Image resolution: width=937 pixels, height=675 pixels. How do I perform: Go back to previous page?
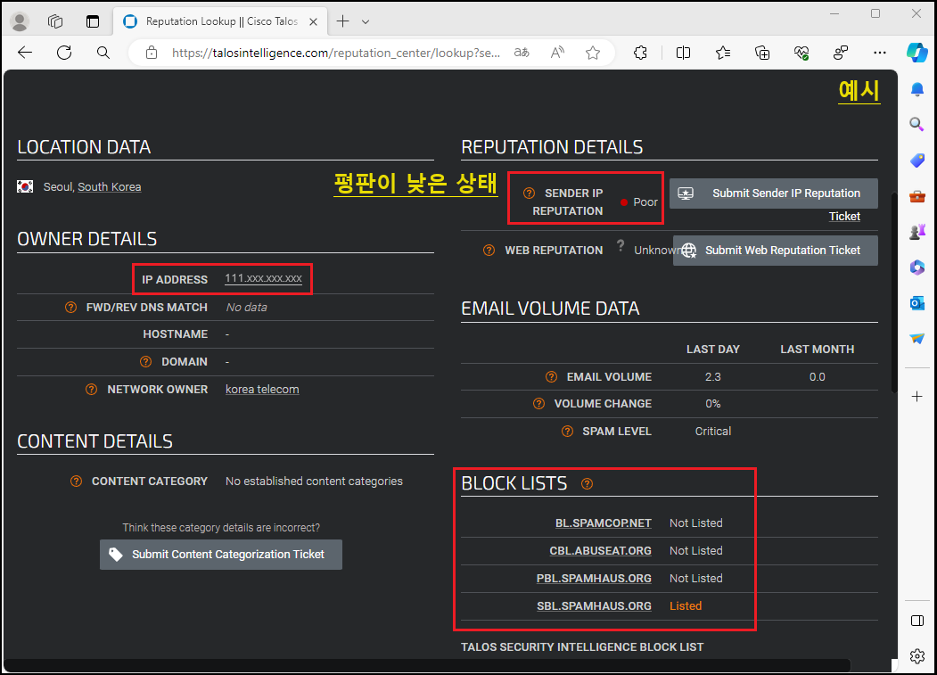click(24, 53)
